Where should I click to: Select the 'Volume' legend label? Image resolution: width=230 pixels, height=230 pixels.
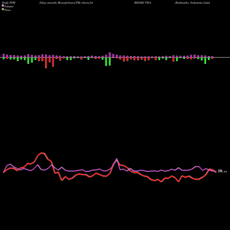click(9, 6)
